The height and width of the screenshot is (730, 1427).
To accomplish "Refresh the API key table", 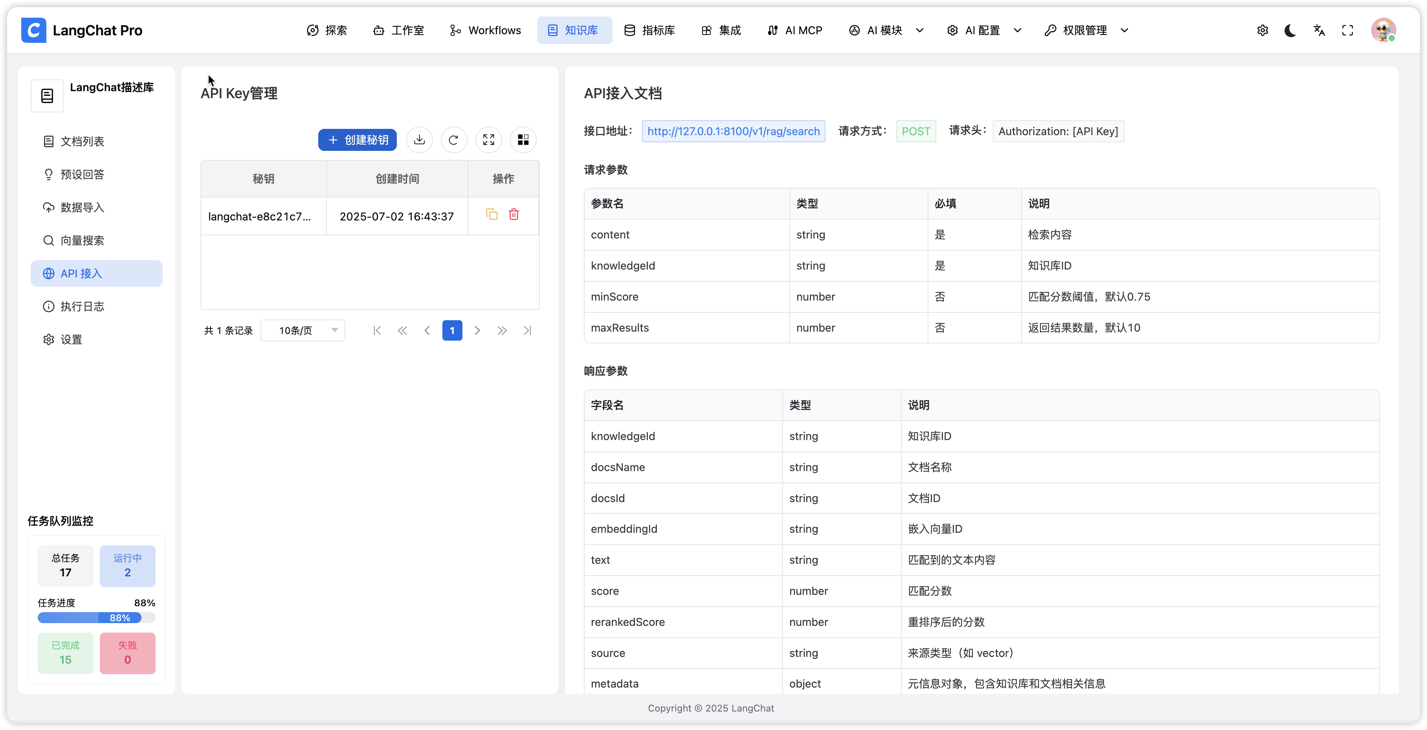I will pos(454,139).
